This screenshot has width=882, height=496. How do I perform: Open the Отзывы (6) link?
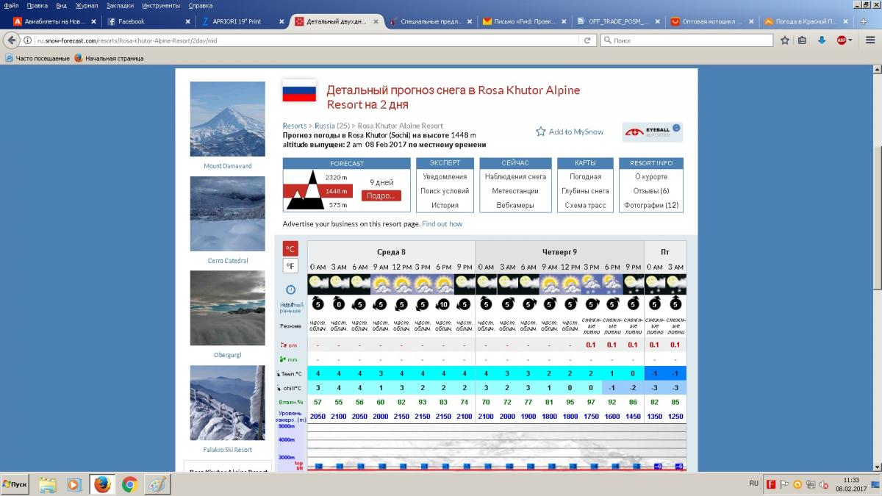coord(651,191)
